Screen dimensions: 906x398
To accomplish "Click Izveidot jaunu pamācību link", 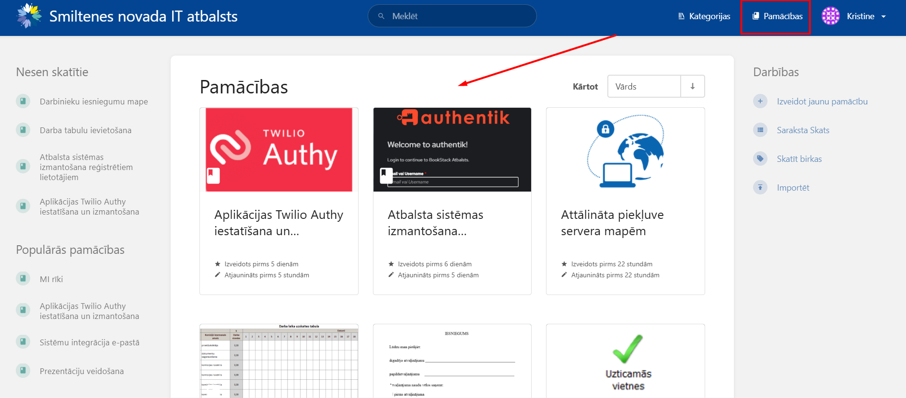I will (x=822, y=102).
